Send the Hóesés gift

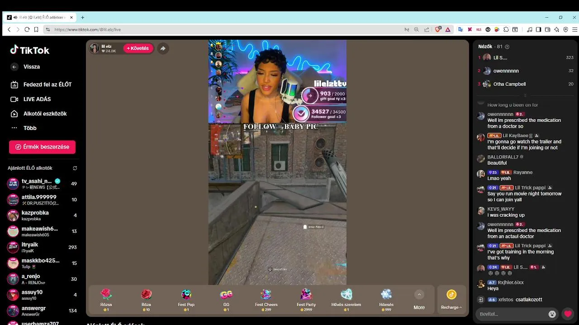tap(386, 300)
